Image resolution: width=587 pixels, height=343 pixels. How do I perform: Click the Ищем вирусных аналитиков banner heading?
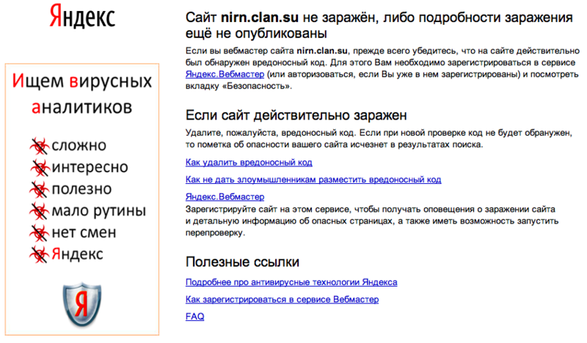82,94
